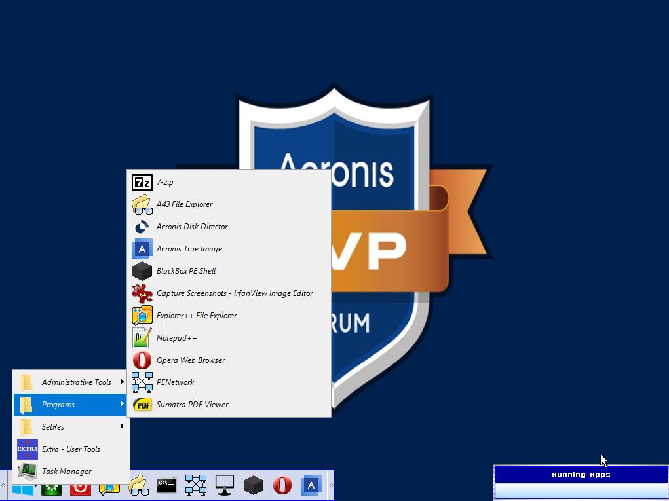Open Opera Web Browser from the menu
Image resolution: width=669 pixels, height=501 pixels.
click(191, 360)
